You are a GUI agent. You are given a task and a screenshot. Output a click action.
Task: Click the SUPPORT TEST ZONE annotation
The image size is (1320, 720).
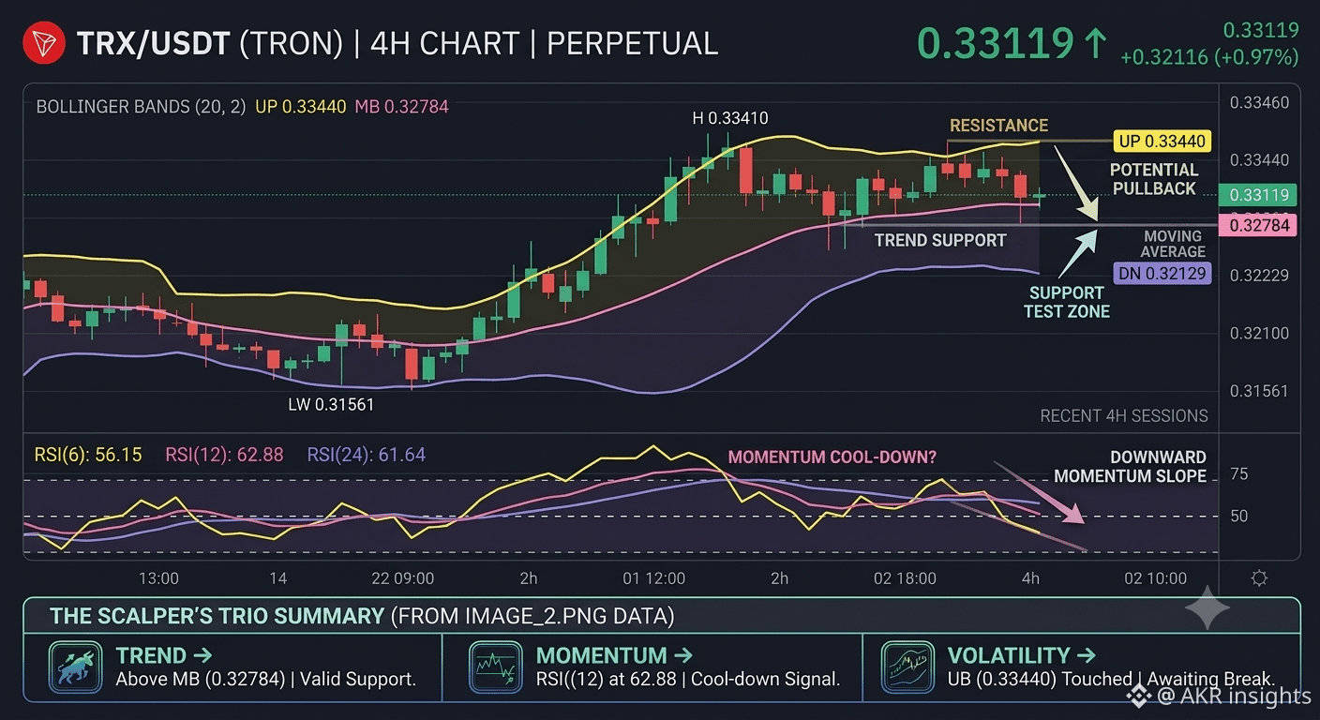pyautogui.click(x=1067, y=303)
